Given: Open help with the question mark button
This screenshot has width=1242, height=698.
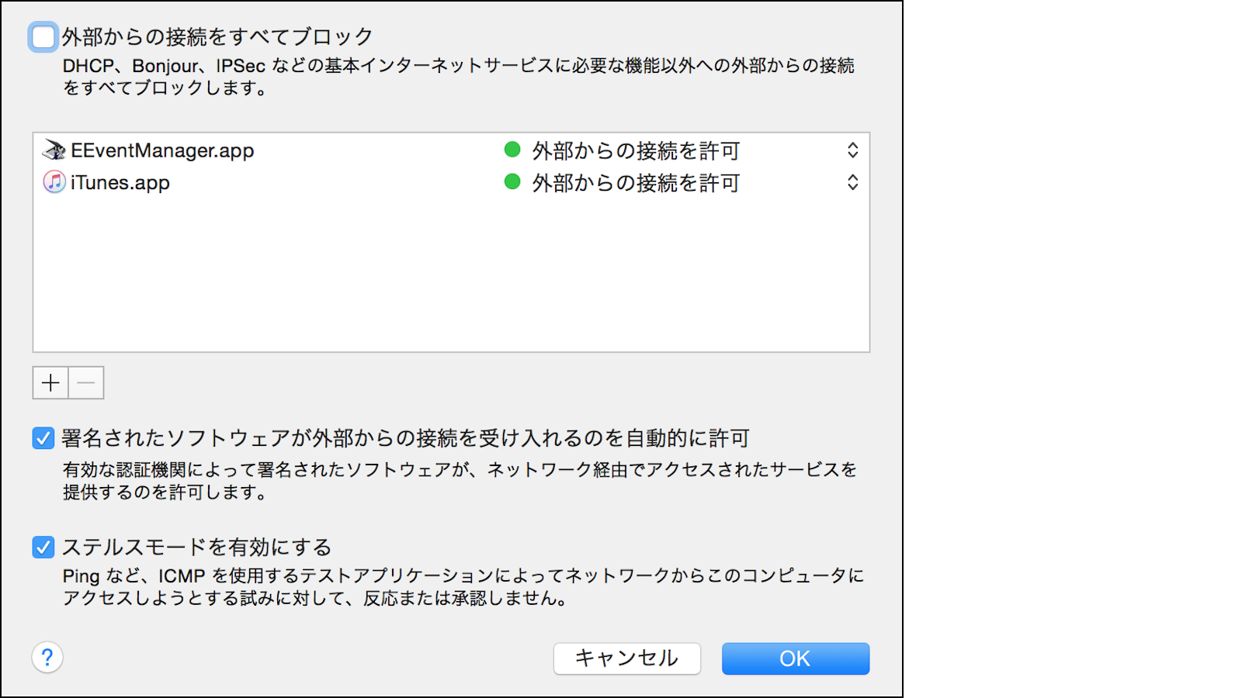Looking at the screenshot, I should (47, 658).
